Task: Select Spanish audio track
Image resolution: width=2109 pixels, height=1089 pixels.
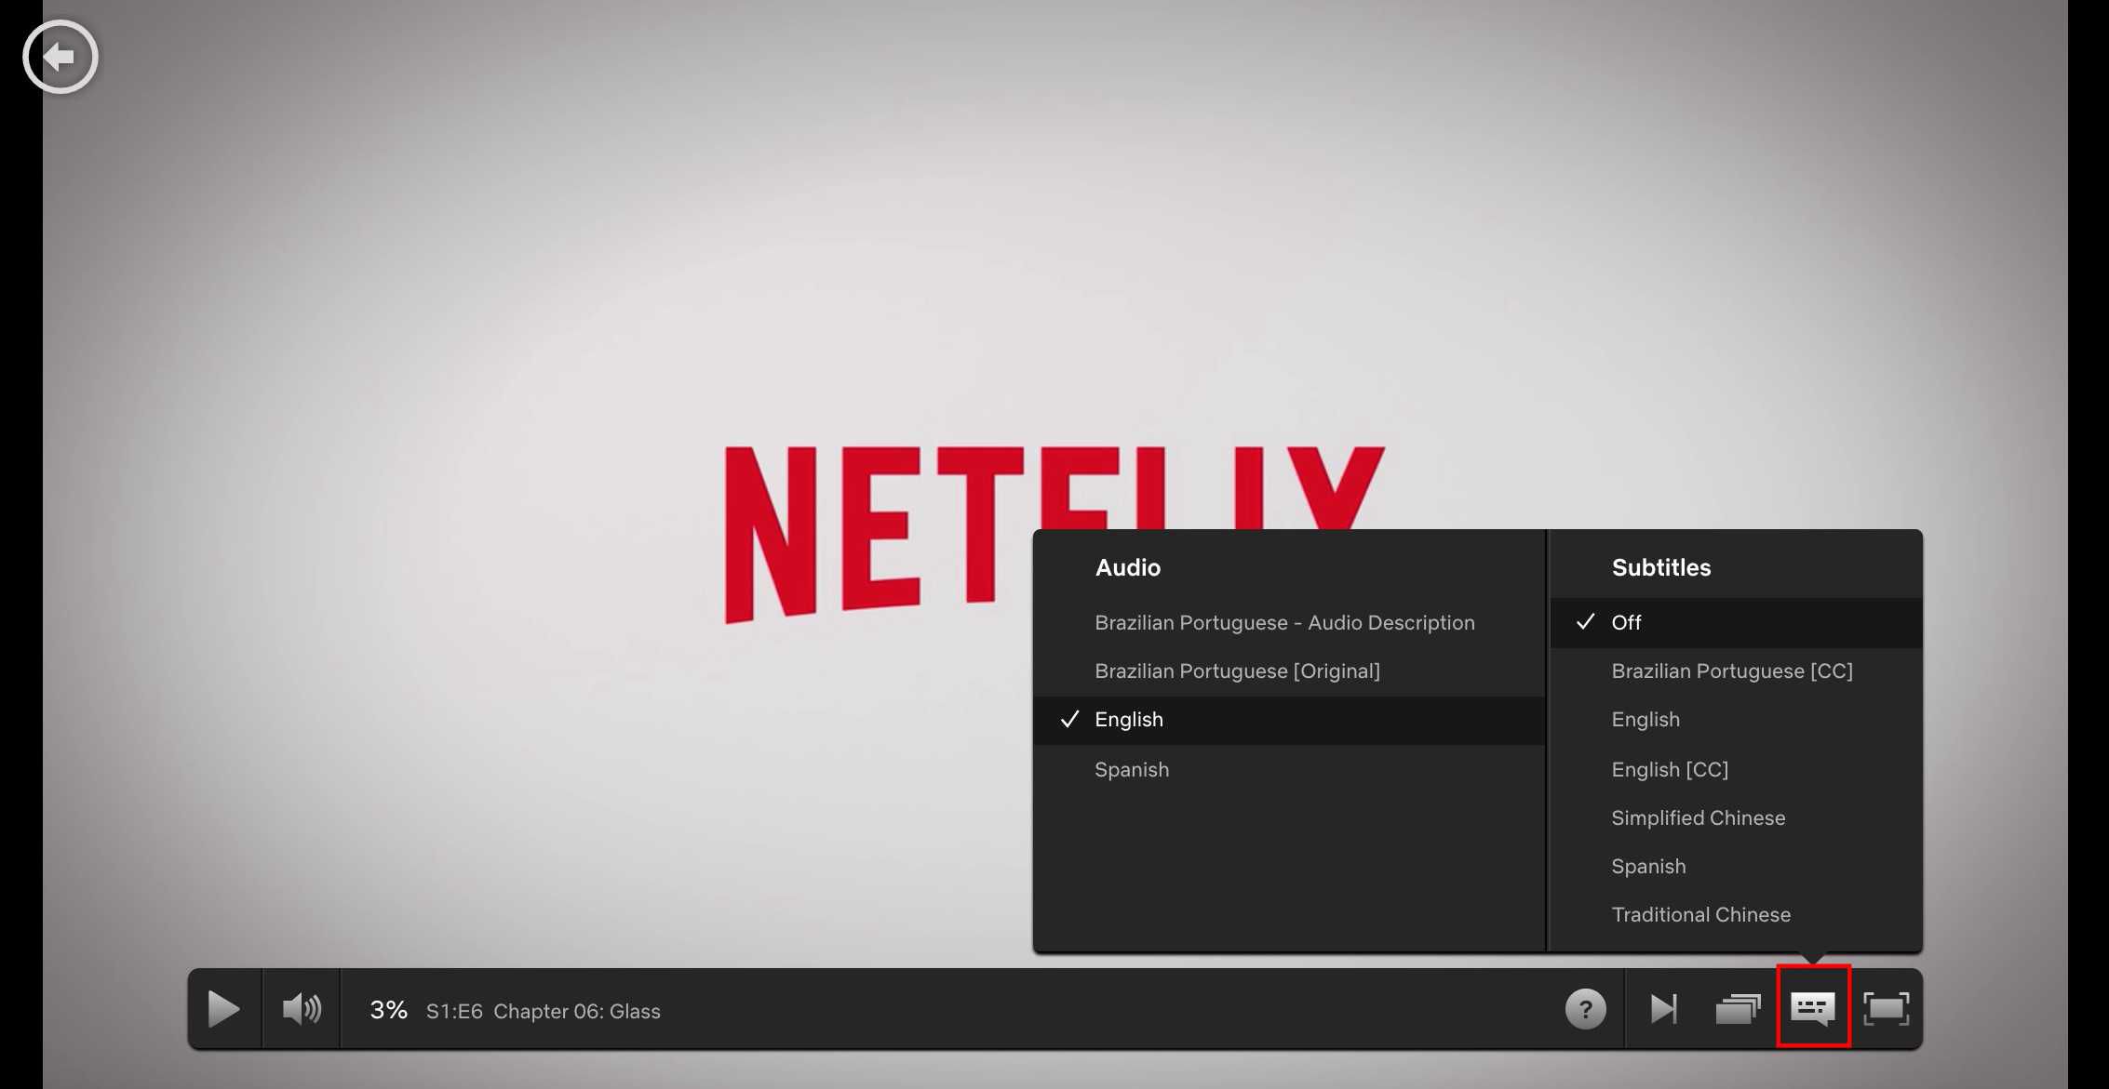Action: [1133, 768]
